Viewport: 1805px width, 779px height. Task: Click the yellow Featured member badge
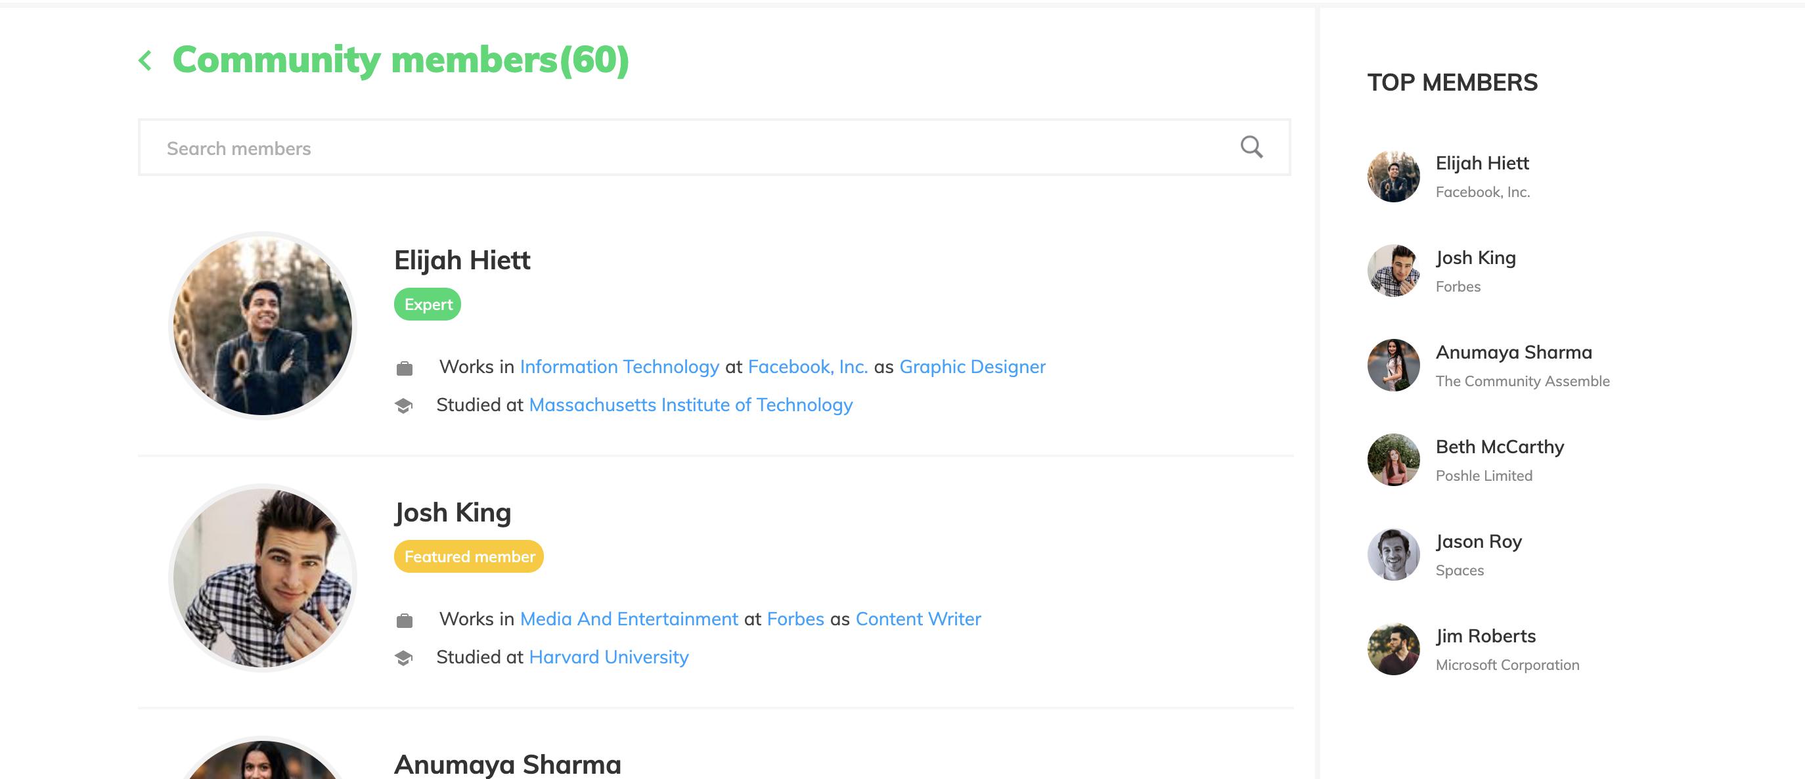pyautogui.click(x=469, y=557)
